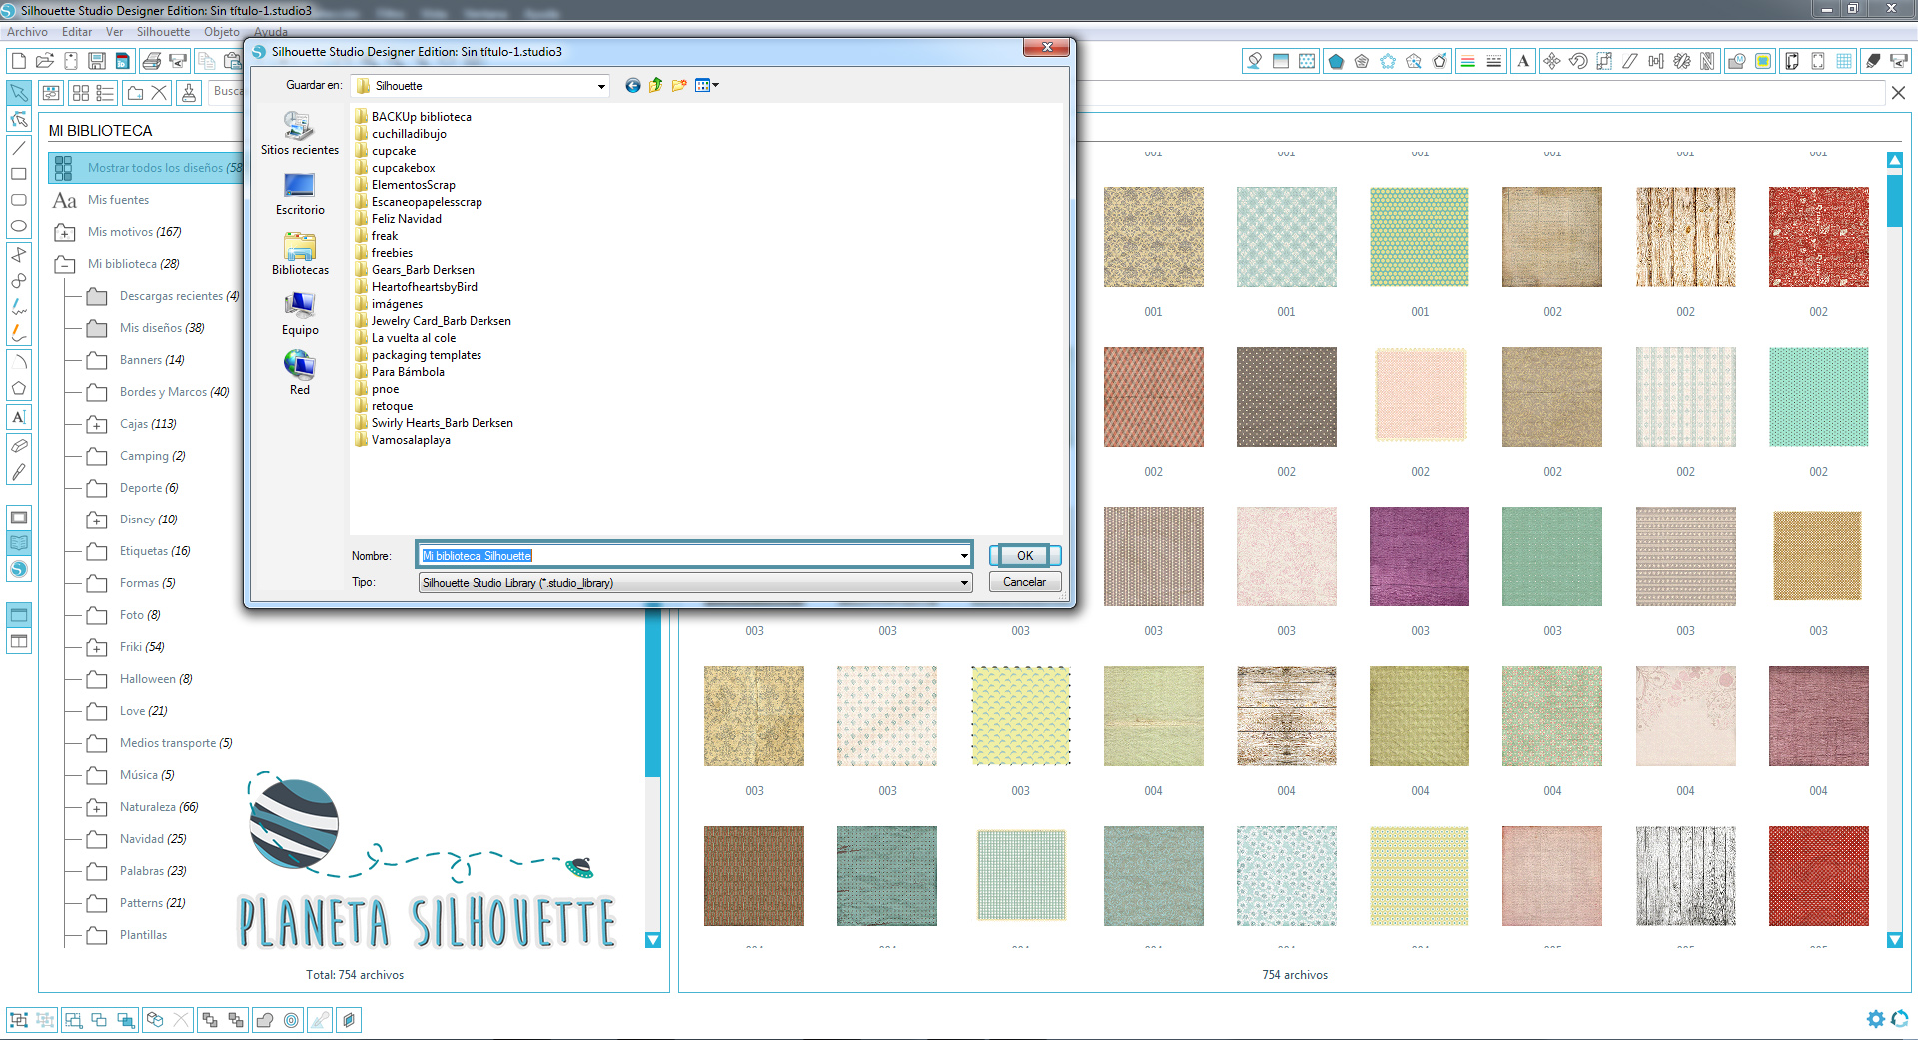Expand the 'Naturaleza' folder
1918x1040 pixels.
pyautogui.click(x=97, y=808)
